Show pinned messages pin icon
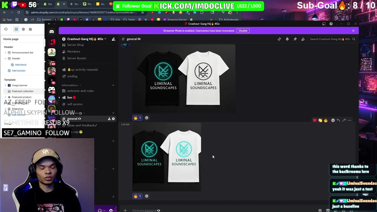 295,39
